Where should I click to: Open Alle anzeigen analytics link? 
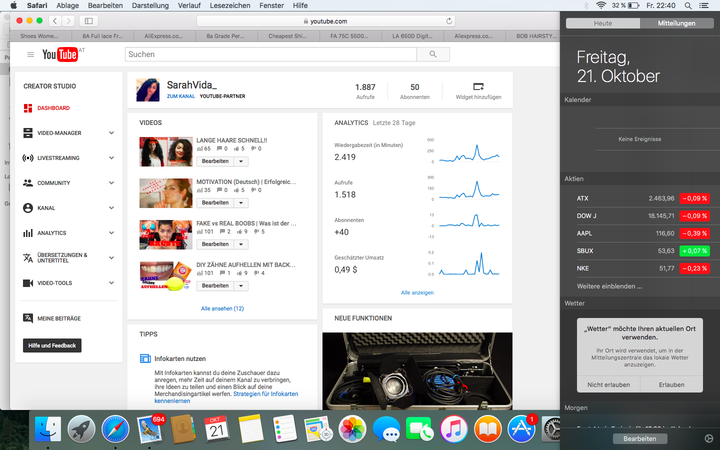click(x=417, y=292)
